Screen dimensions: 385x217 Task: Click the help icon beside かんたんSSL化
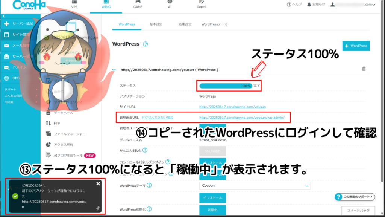[145, 150]
